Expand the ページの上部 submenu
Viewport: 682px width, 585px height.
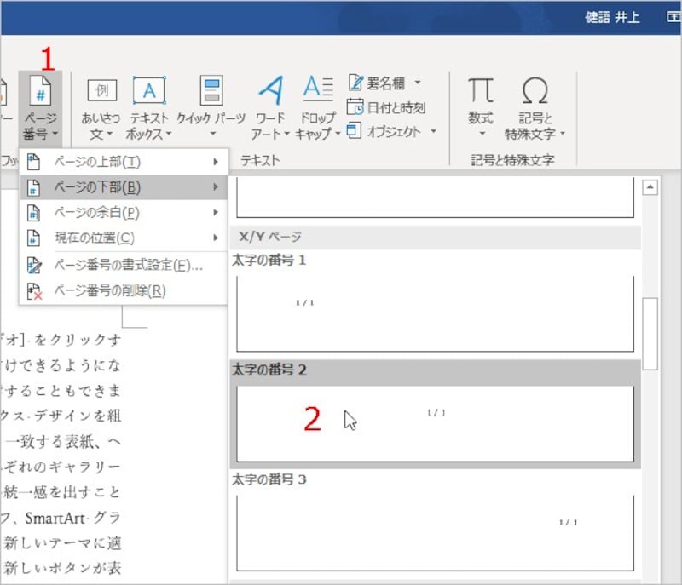[x=102, y=161]
